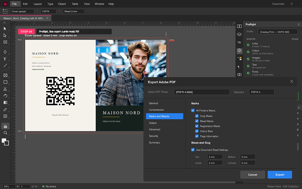Select the Direct Selection tool
This screenshot has height=189, width=302.
(5, 35)
